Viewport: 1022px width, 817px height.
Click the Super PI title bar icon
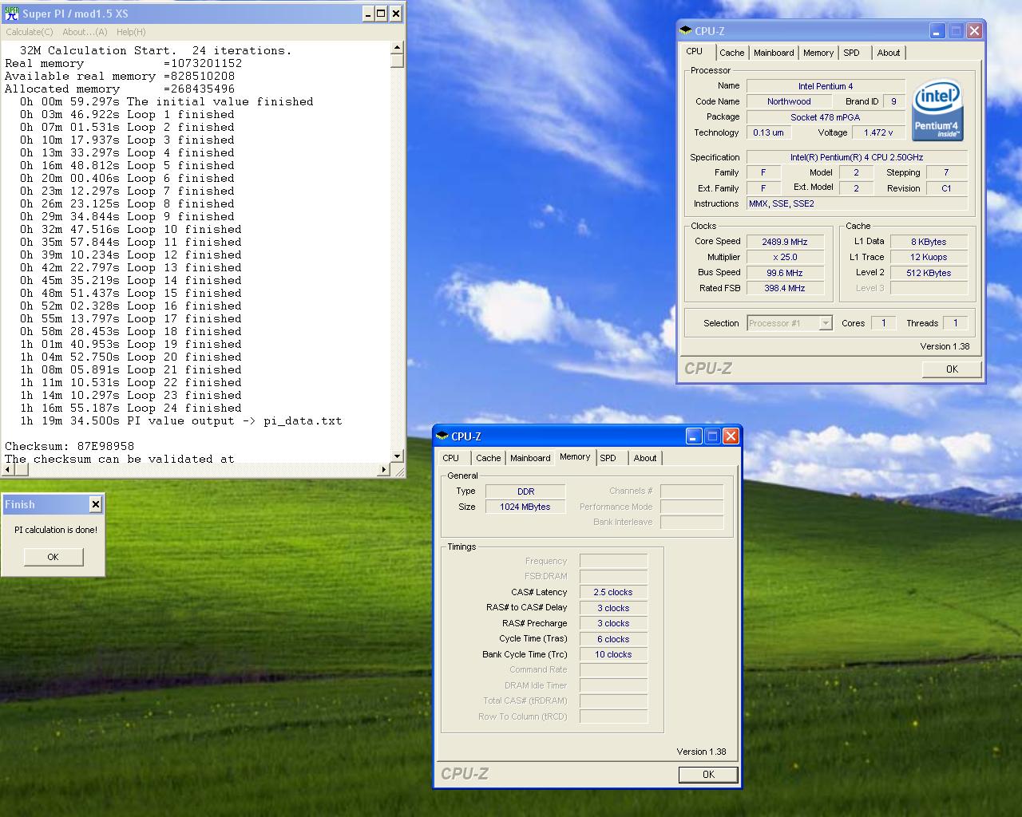(12, 14)
